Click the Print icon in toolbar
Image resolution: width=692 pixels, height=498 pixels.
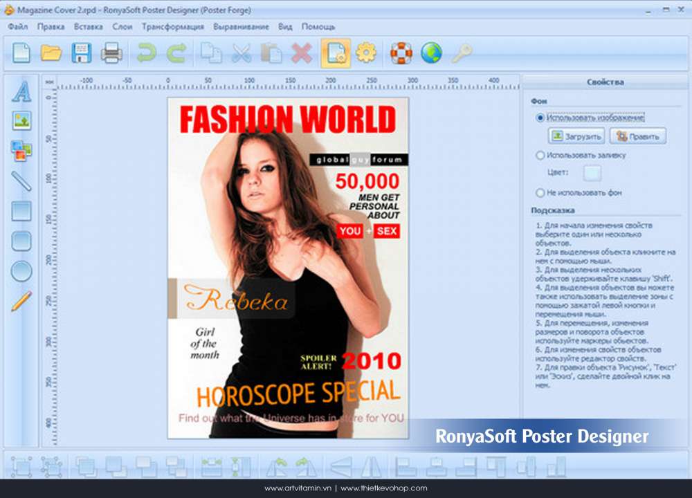coord(111,53)
